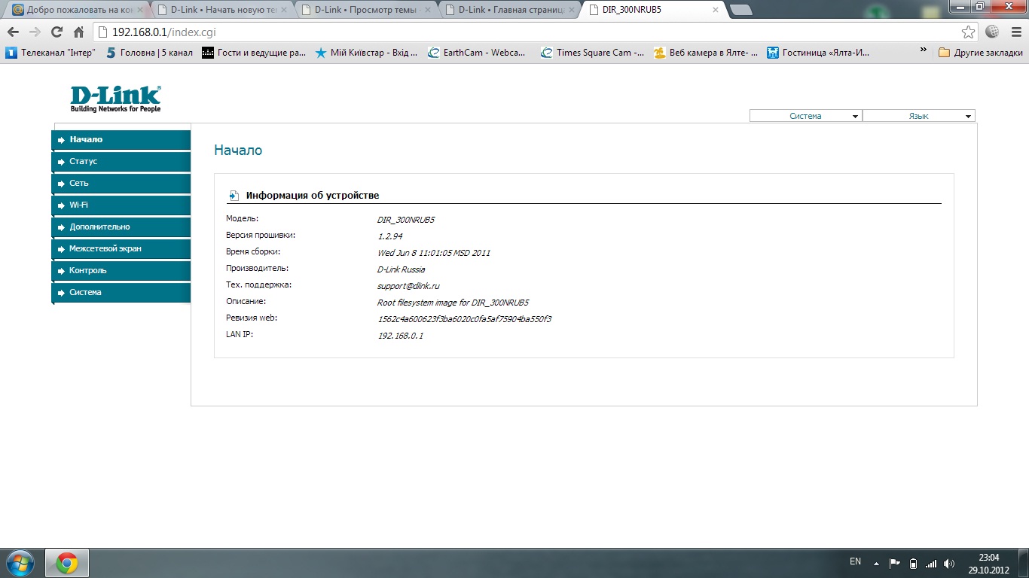
Task: Open the Times Square Cam bookmark
Action: (592, 53)
